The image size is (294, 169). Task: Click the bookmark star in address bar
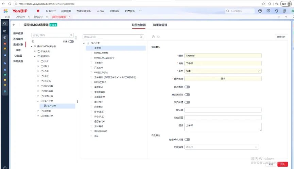pyautogui.click(x=263, y=4)
